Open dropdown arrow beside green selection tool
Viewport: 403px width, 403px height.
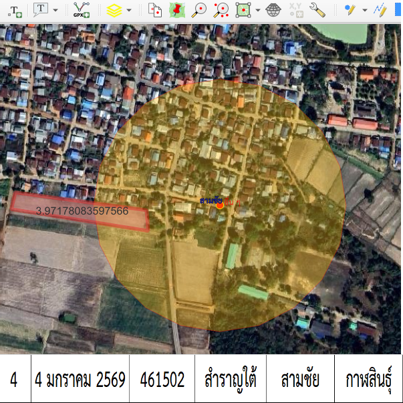257,10
